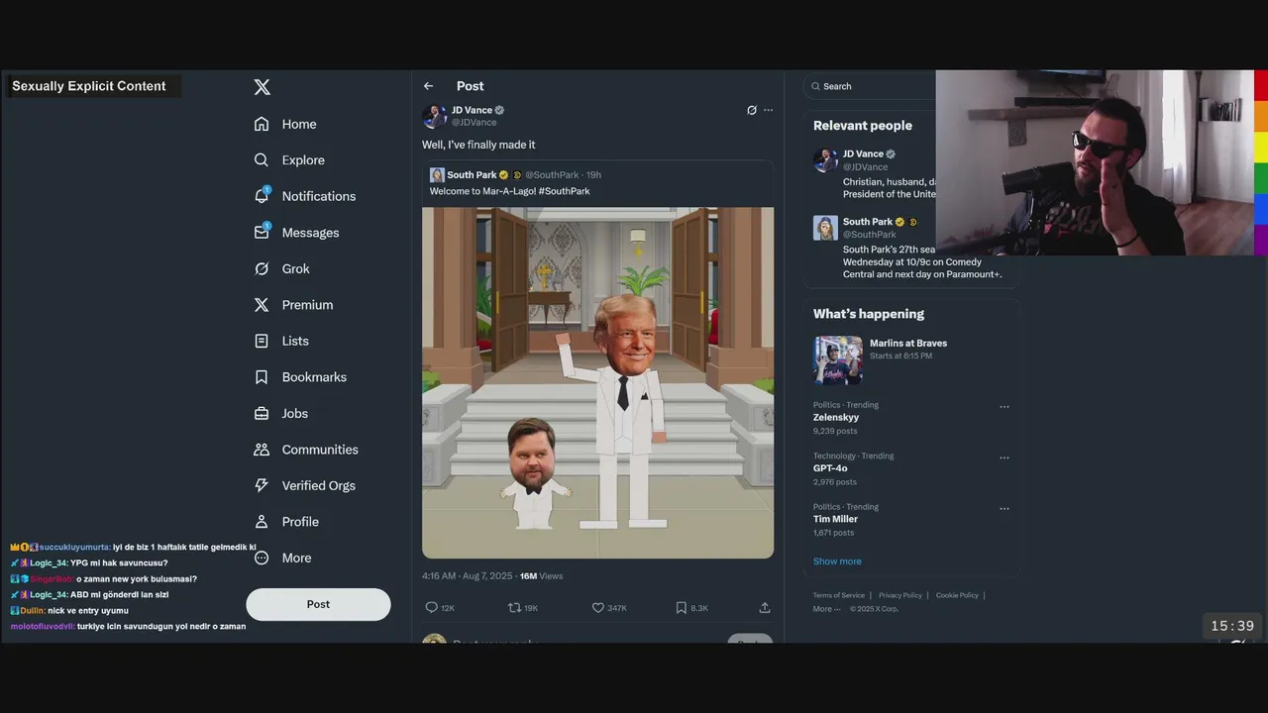Open the GPT-4o trending topic
The height and width of the screenshot is (713, 1268).
coord(830,468)
